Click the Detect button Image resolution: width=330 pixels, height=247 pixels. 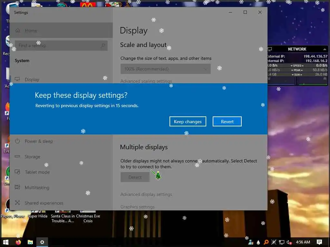coord(135,177)
